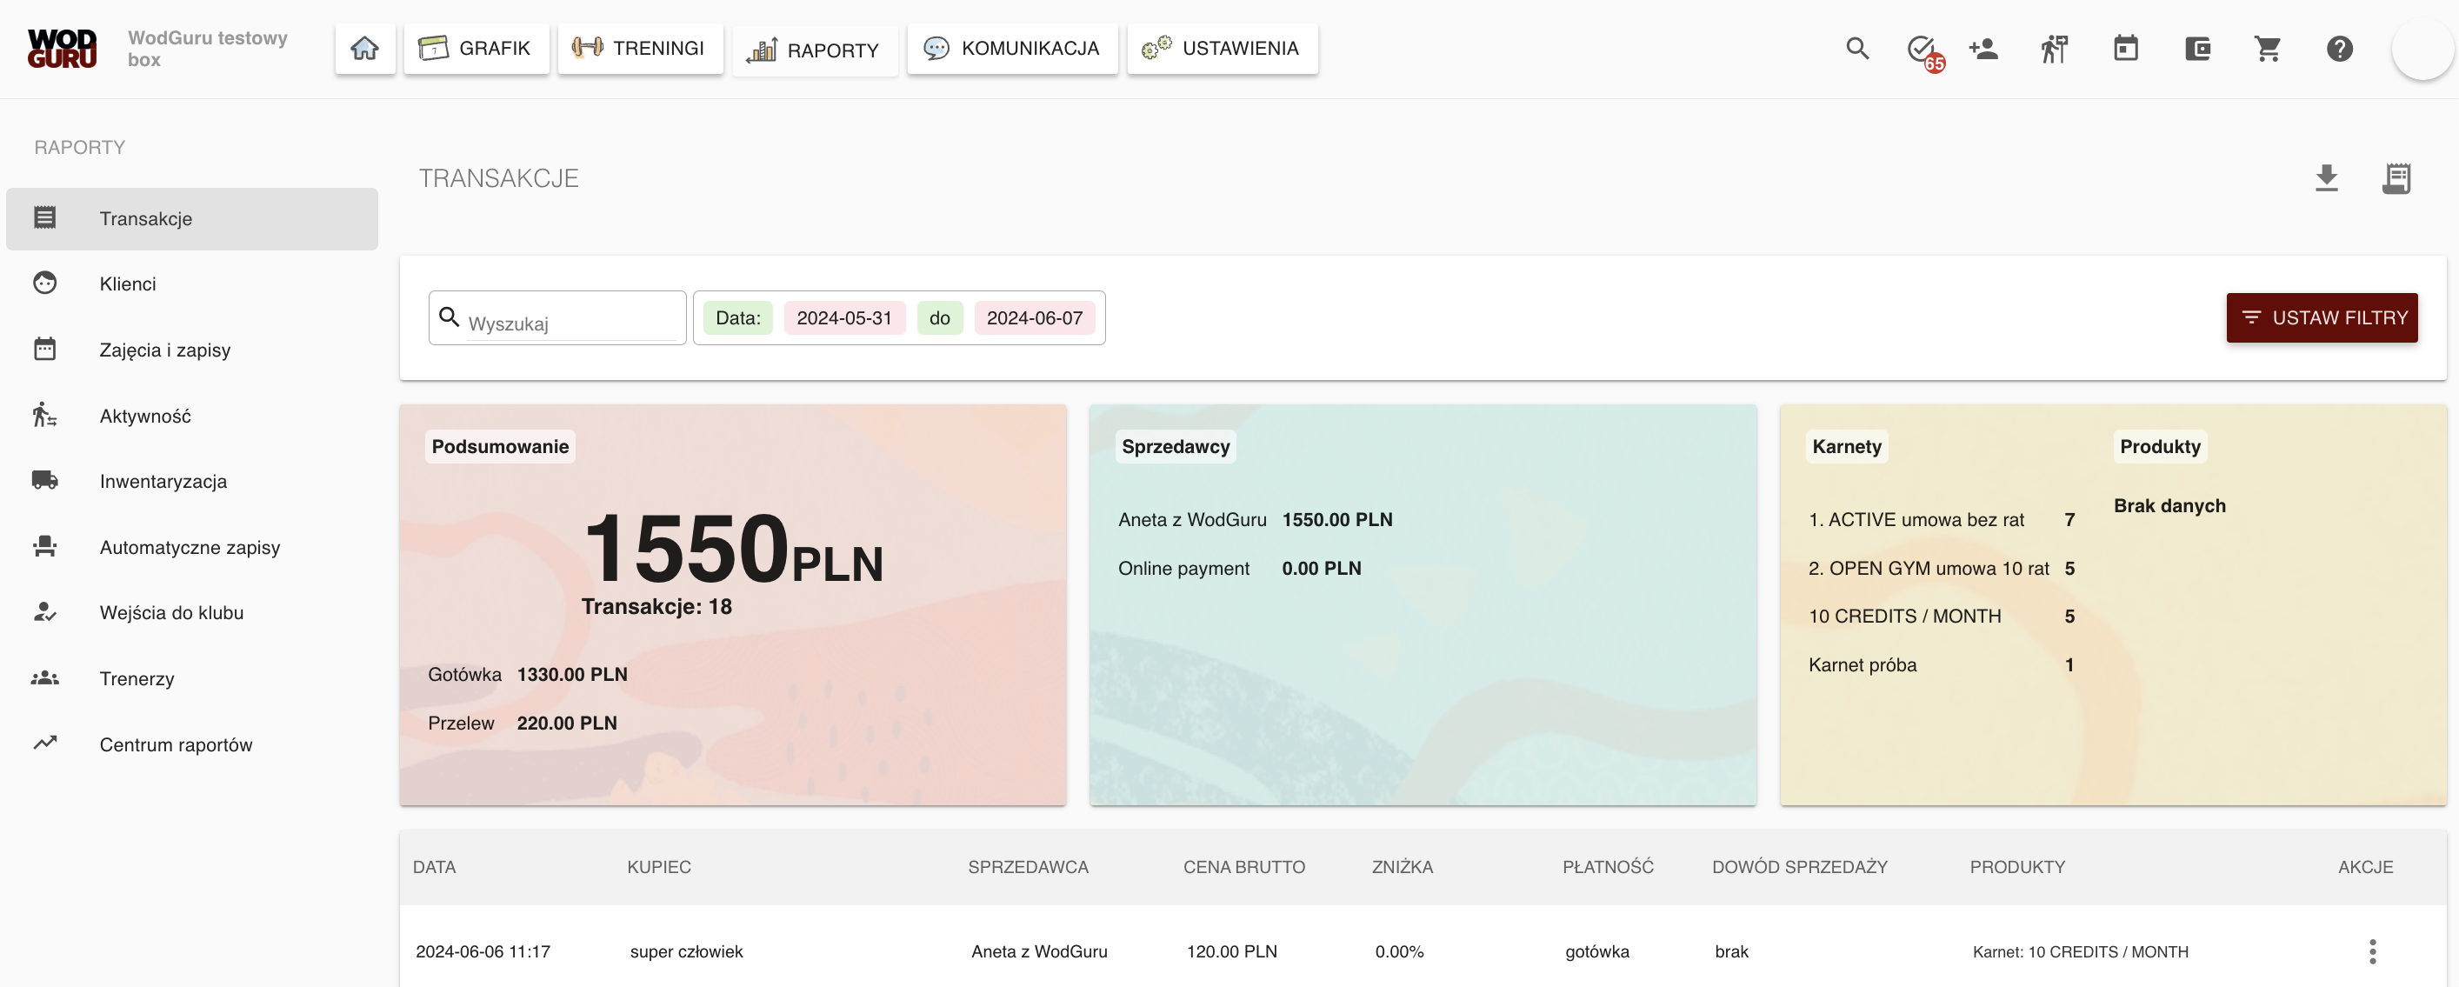The width and height of the screenshot is (2459, 987).
Task: Open the RAPORTY menu
Action: click(x=814, y=50)
